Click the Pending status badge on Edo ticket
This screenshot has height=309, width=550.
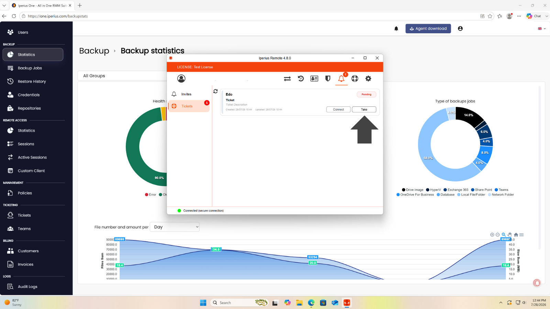click(366, 94)
